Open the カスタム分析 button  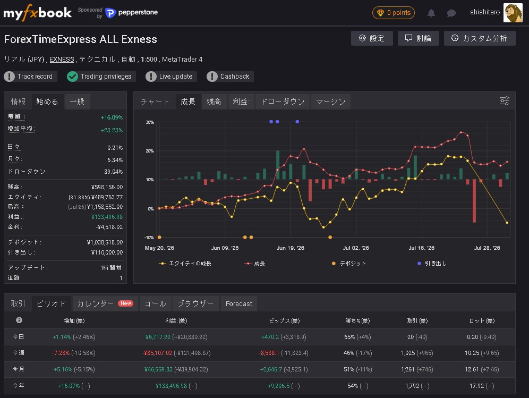(x=480, y=38)
